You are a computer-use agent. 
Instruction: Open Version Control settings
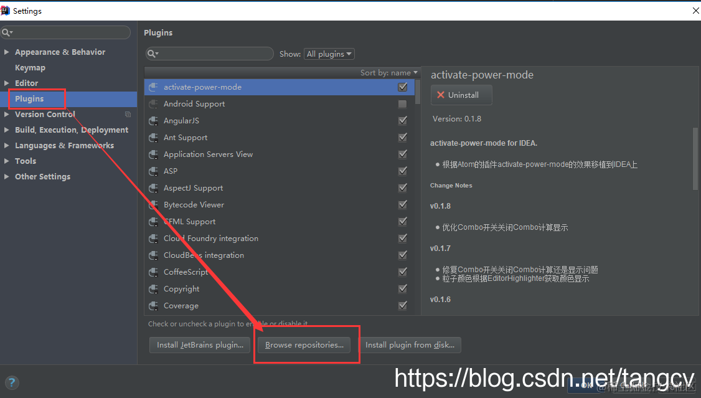(x=45, y=115)
